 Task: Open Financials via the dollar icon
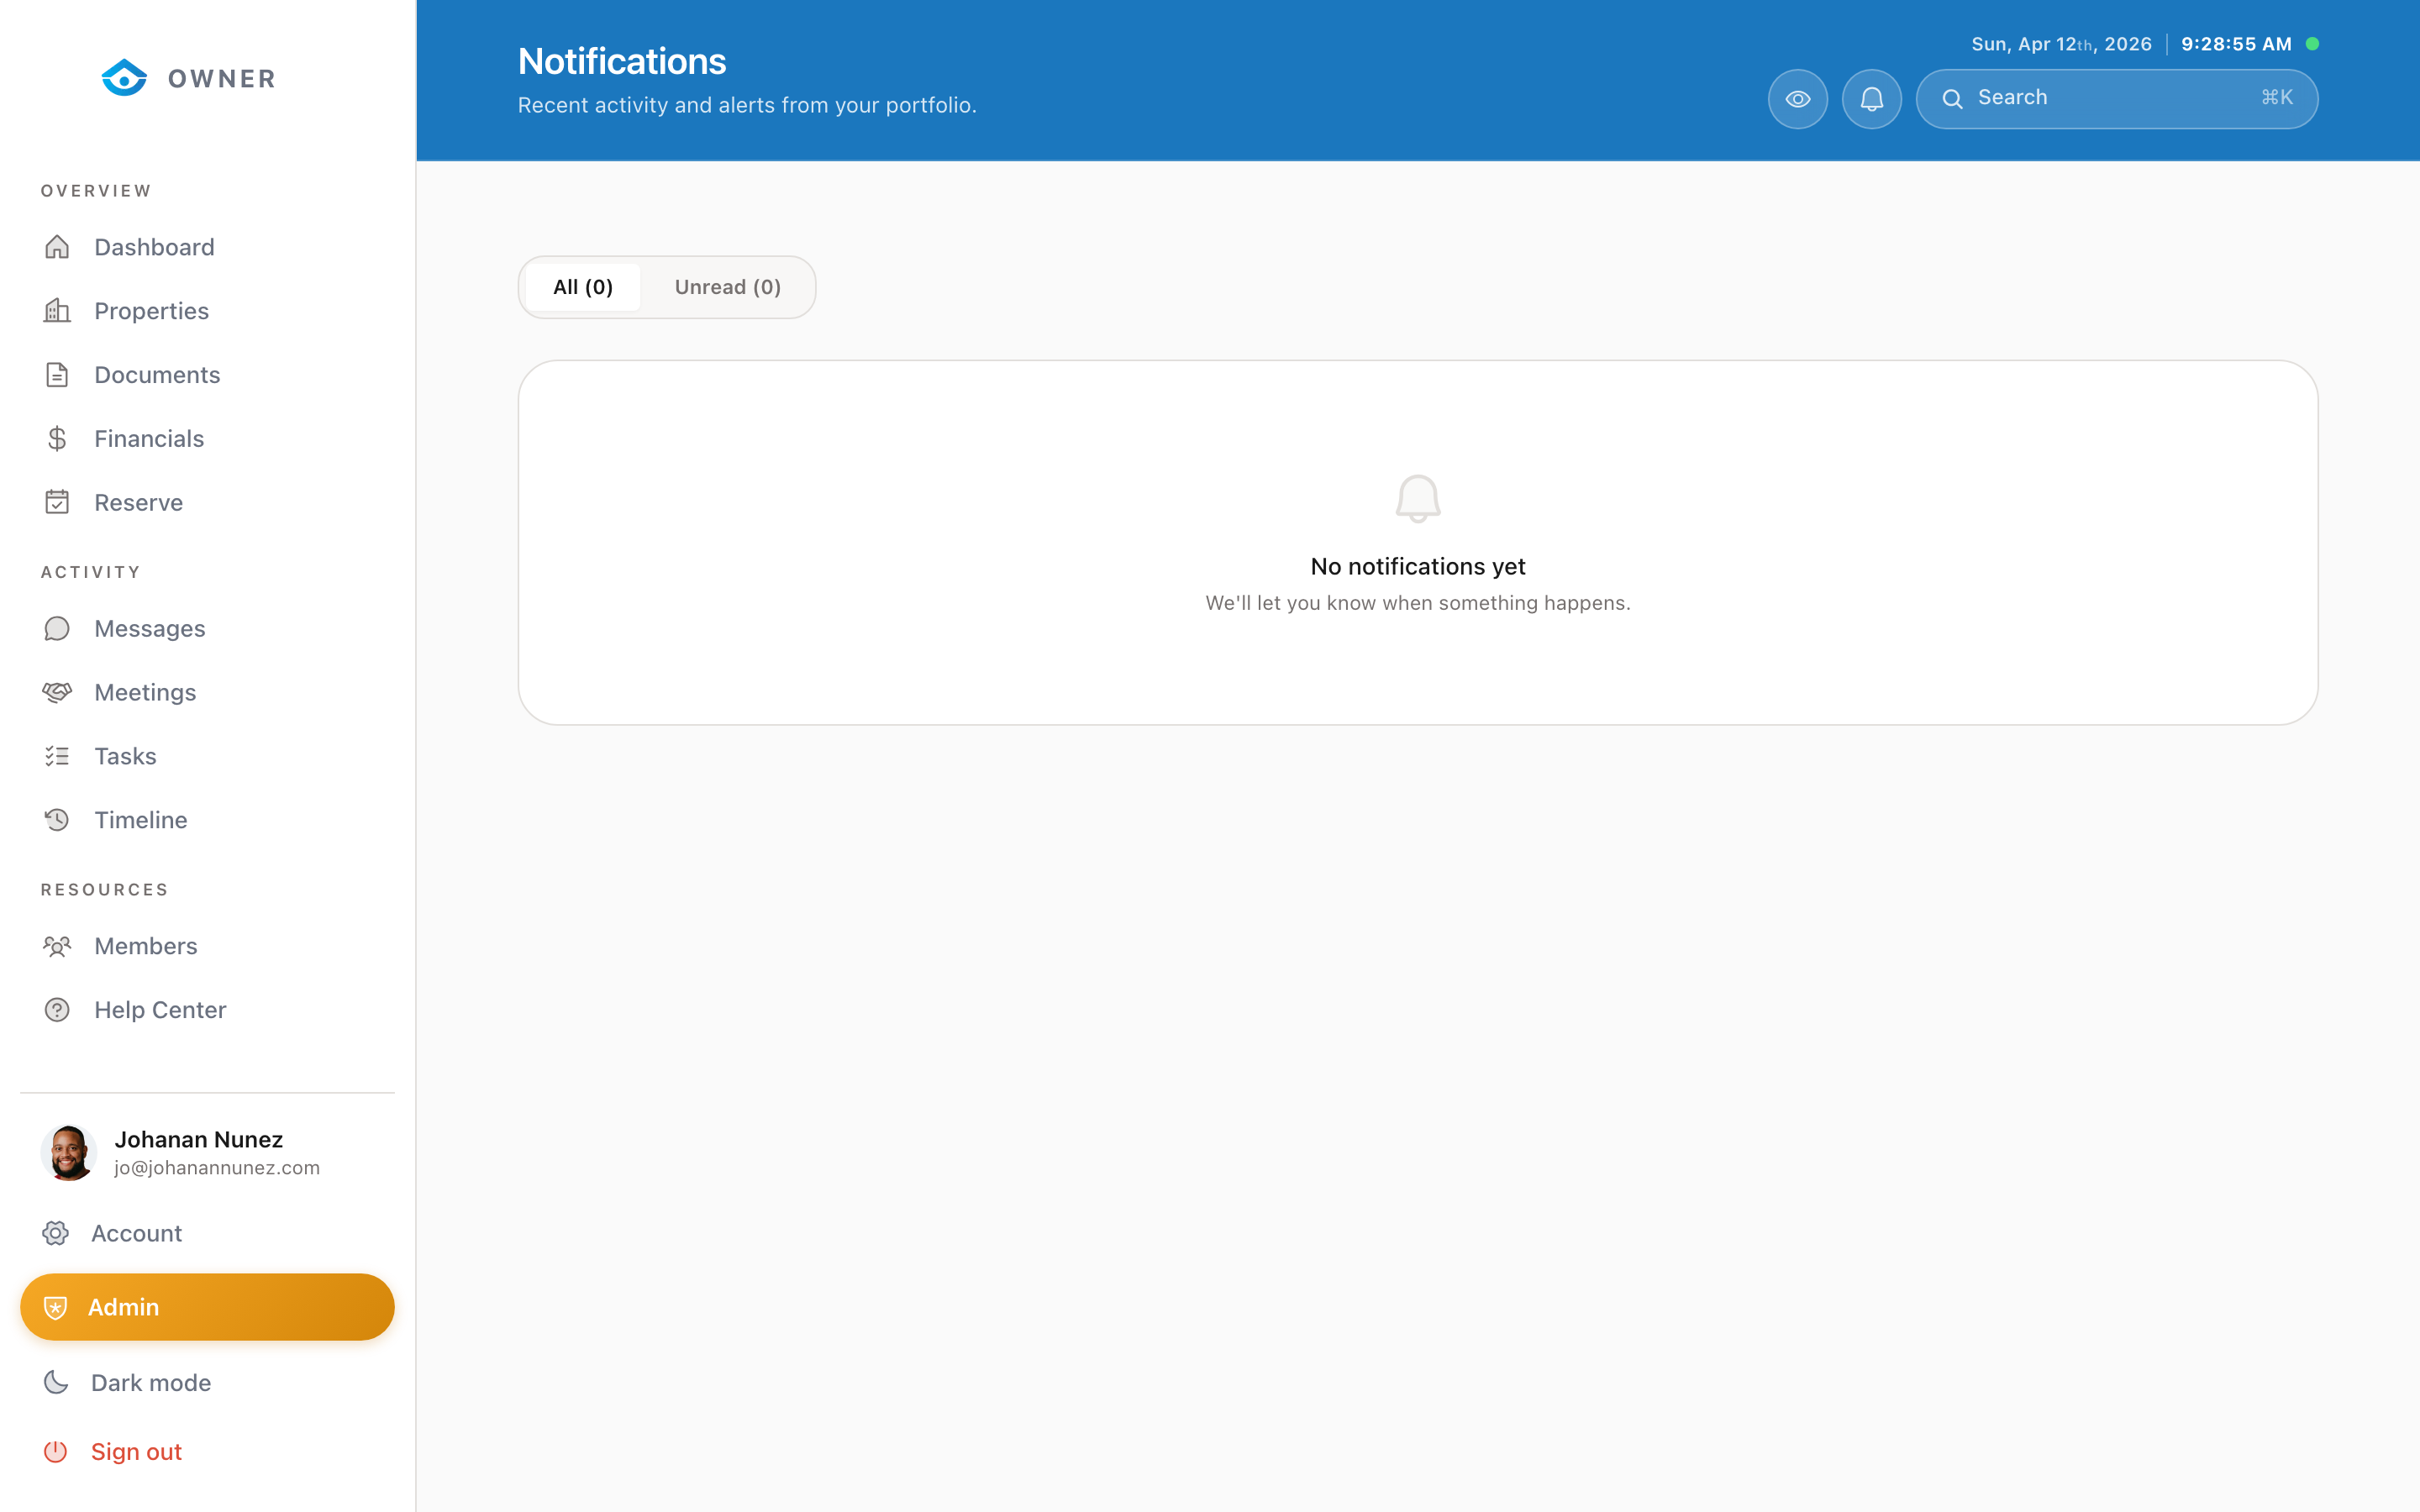click(57, 438)
